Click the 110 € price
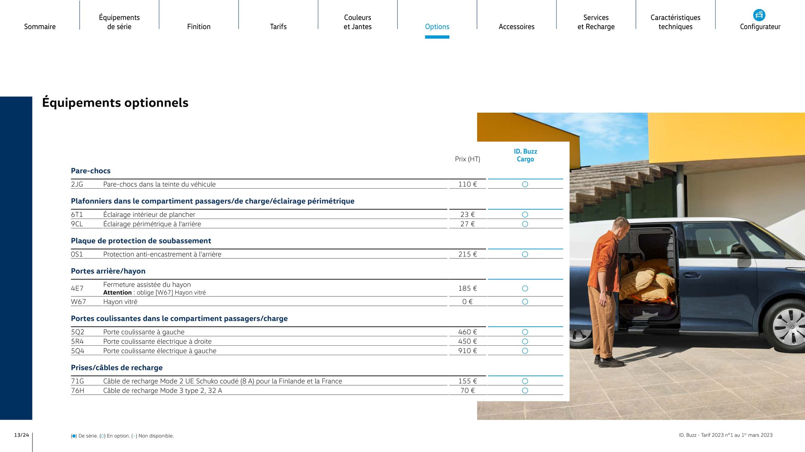This screenshot has height=452, width=805. [468, 184]
